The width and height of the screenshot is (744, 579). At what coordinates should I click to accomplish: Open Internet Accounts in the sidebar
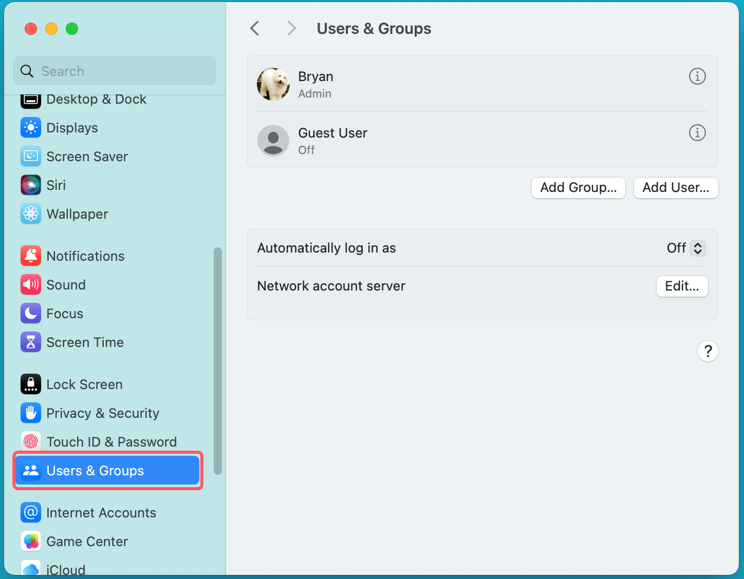[101, 513]
